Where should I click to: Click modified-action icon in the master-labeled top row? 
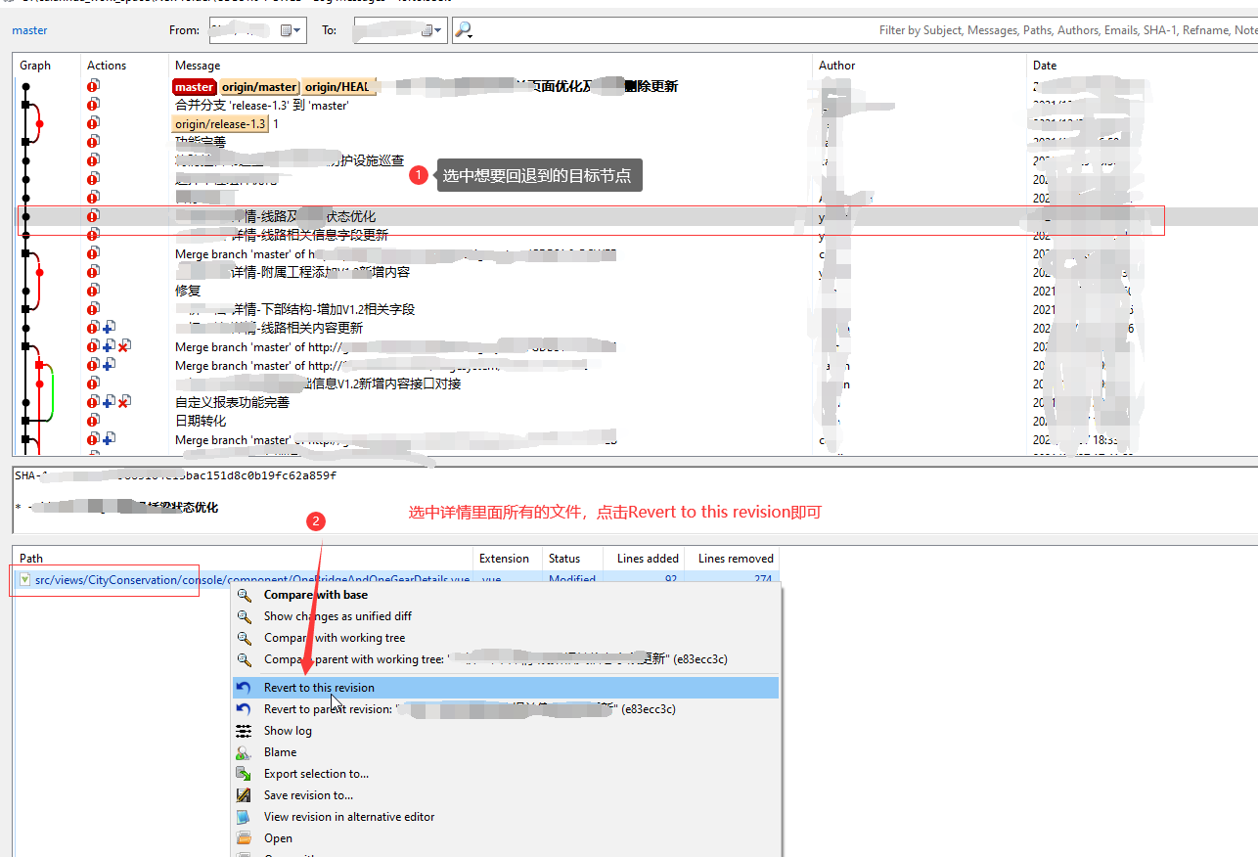click(93, 86)
